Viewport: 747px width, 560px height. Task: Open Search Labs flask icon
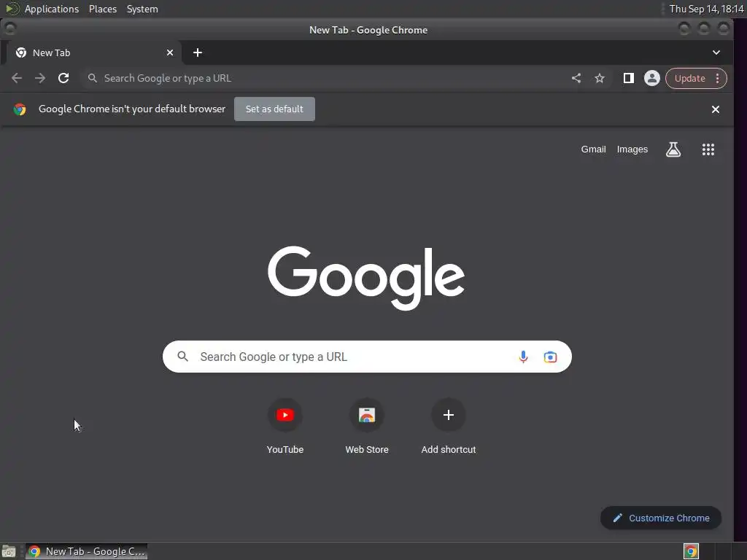[673, 149]
